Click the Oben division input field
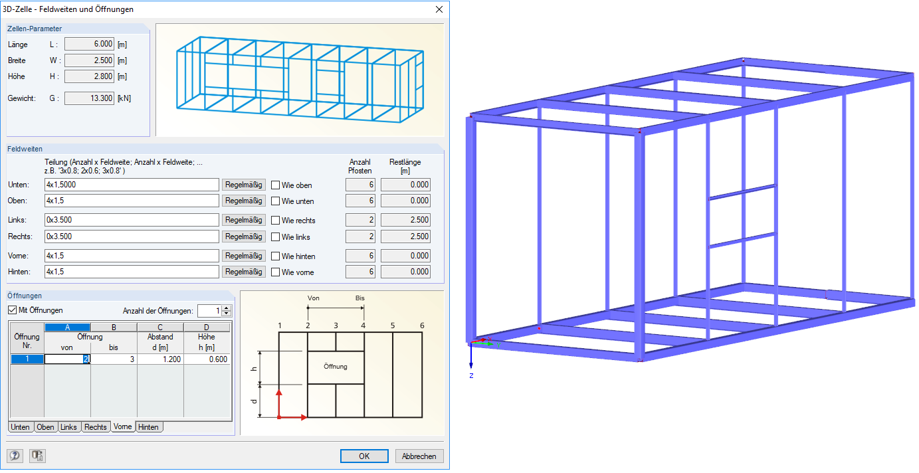The height and width of the screenshot is (473, 919). click(x=132, y=201)
